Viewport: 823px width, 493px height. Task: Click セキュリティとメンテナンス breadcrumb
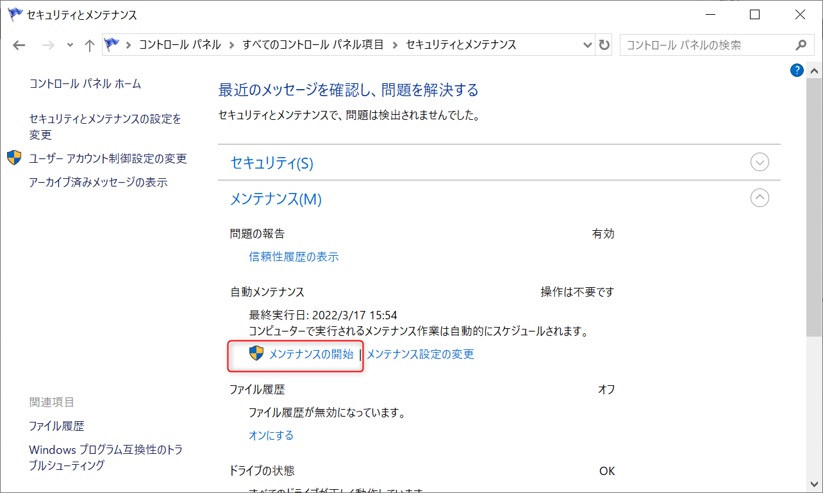point(461,45)
